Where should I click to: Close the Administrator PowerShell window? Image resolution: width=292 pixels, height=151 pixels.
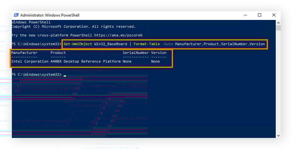click(274, 15)
